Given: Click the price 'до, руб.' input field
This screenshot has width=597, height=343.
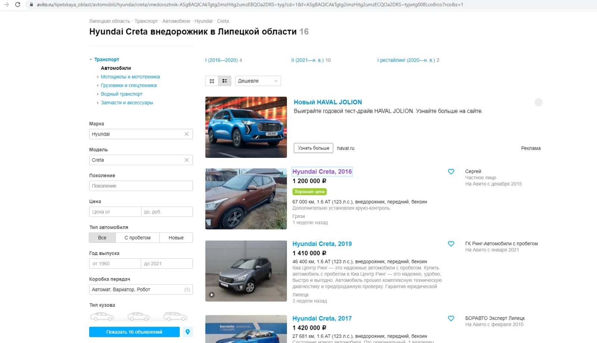Looking at the screenshot, I should (167, 212).
